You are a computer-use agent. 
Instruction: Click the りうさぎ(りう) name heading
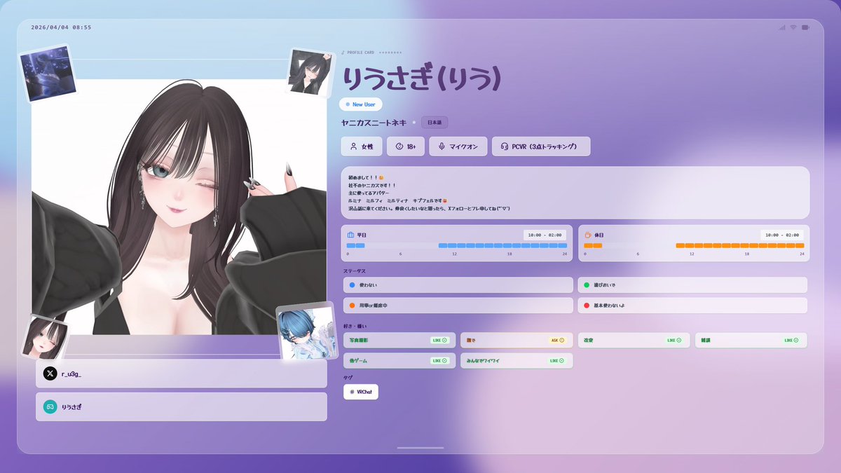point(421,78)
